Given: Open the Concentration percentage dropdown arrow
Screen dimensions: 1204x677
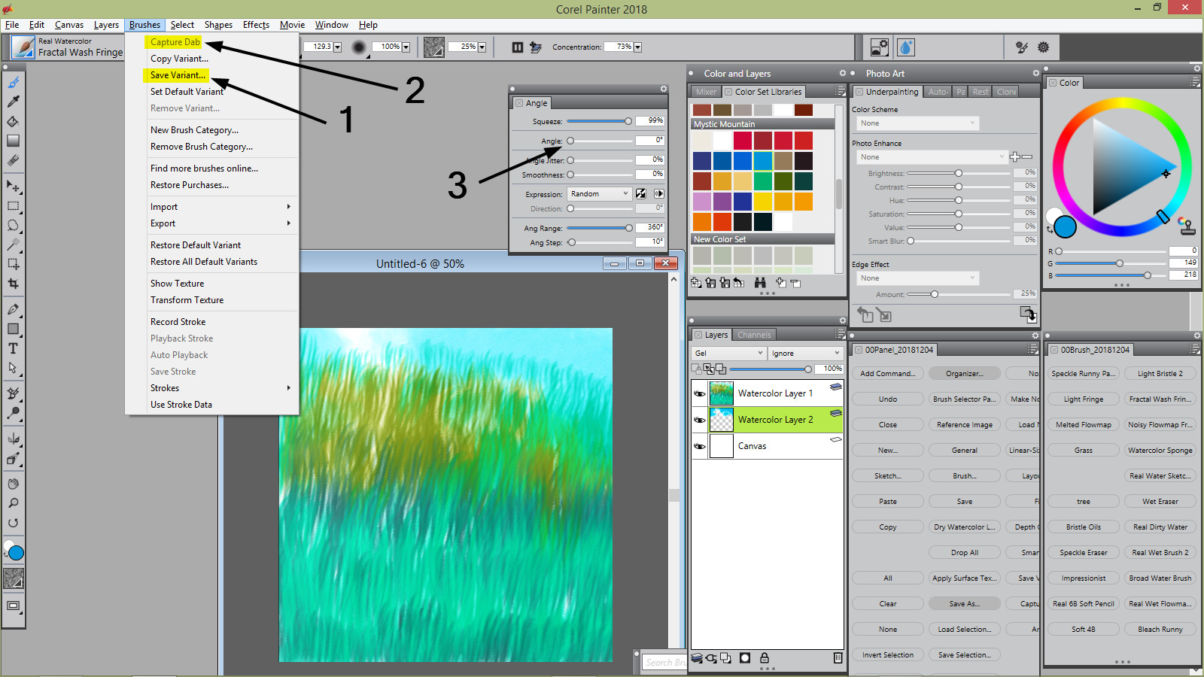Looking at the screenshot, I should (637, 47).
